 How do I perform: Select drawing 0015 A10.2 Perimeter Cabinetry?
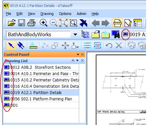tap(41, 80)
